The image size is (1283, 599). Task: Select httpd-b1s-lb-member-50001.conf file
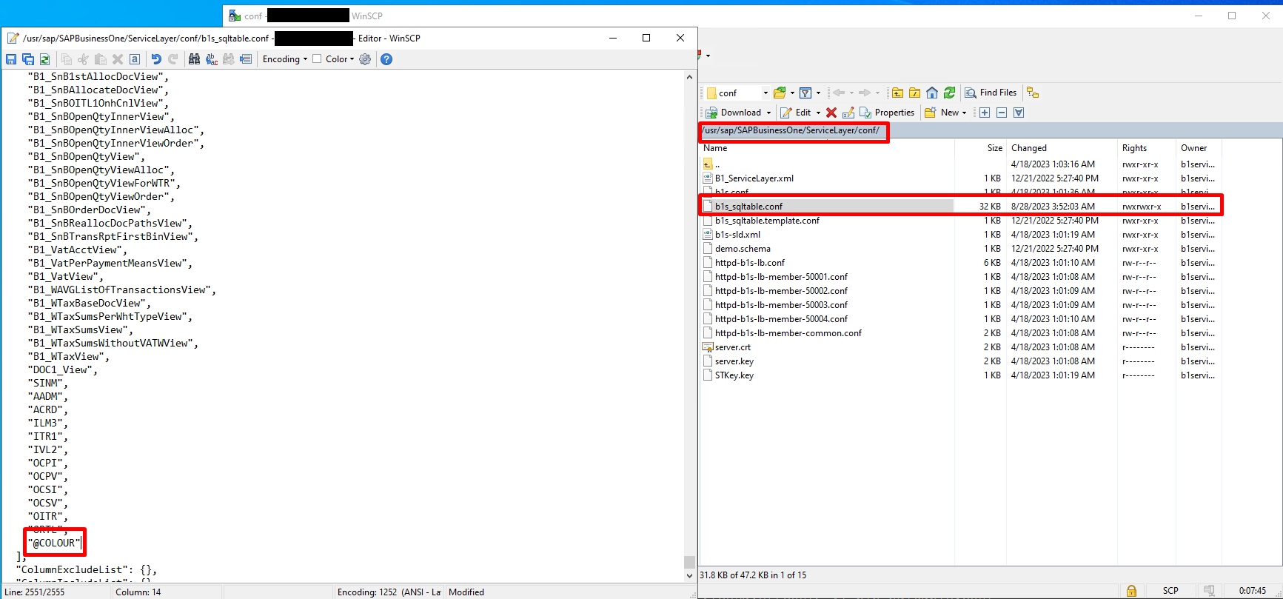tap(781, 277)
